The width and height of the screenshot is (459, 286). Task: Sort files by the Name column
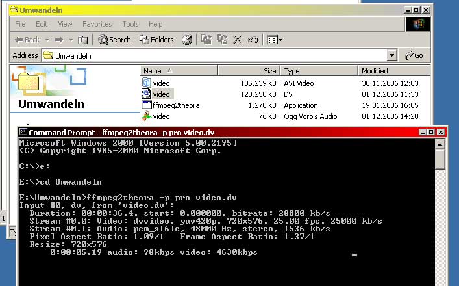click(x=179, y=71)
